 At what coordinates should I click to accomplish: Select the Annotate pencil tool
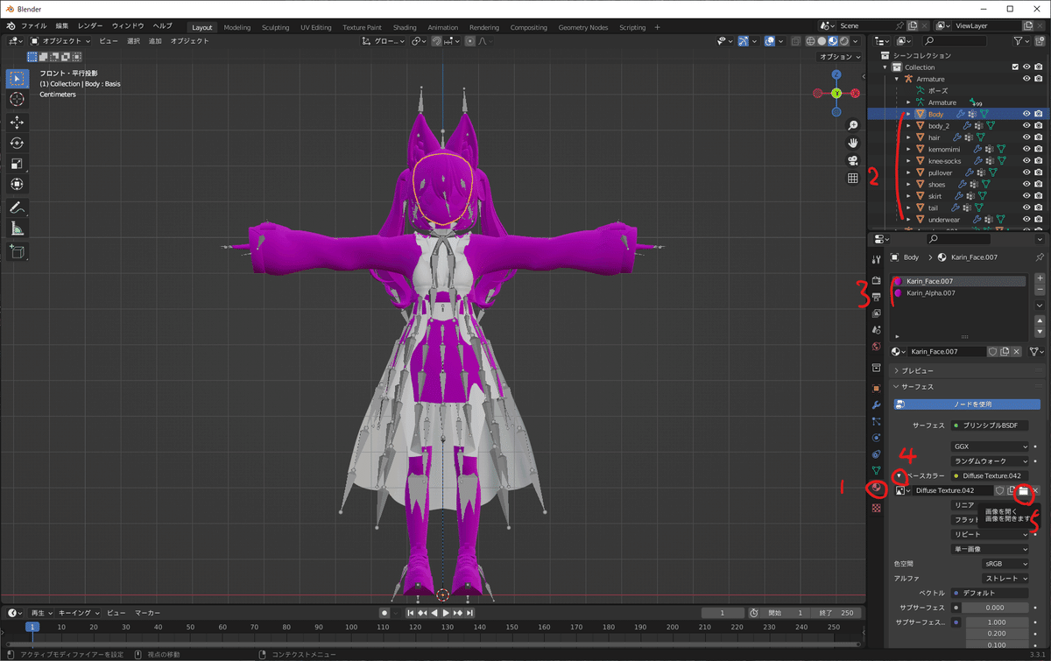[17, 207]
